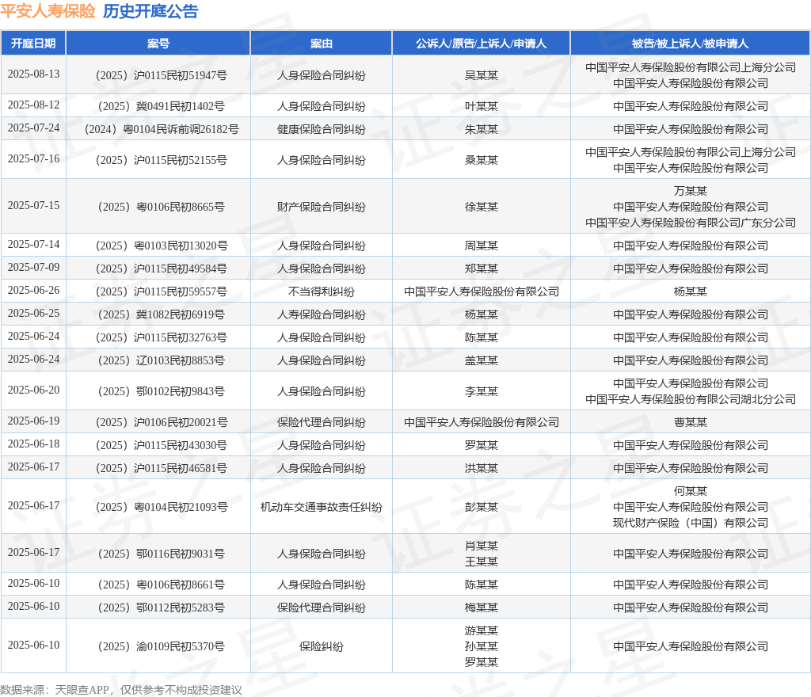
Task: Click plaintiff name 彭某某
Action: tap(481, 507)
